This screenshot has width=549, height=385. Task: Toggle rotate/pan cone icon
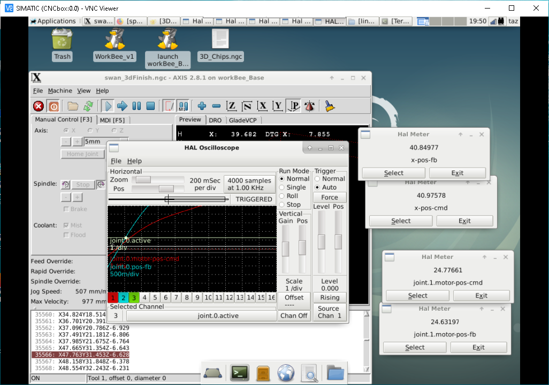point(309,106)
